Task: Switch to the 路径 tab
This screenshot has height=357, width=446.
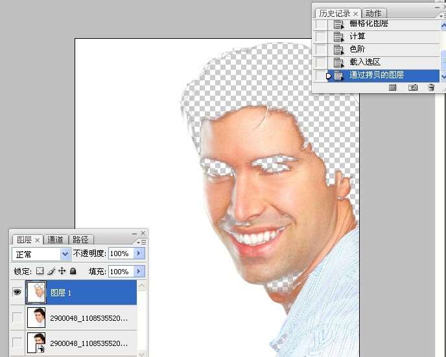Action: (81, 239)
